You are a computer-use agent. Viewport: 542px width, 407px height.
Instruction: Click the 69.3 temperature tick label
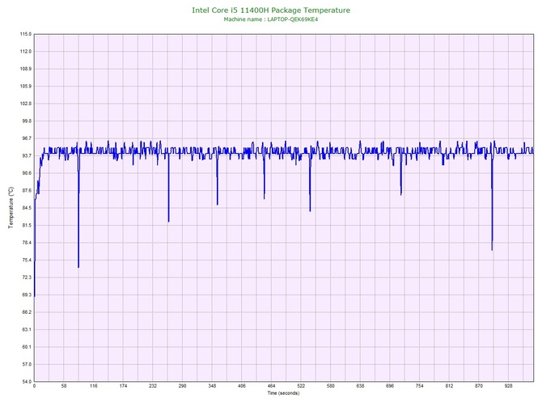point(26,295)
